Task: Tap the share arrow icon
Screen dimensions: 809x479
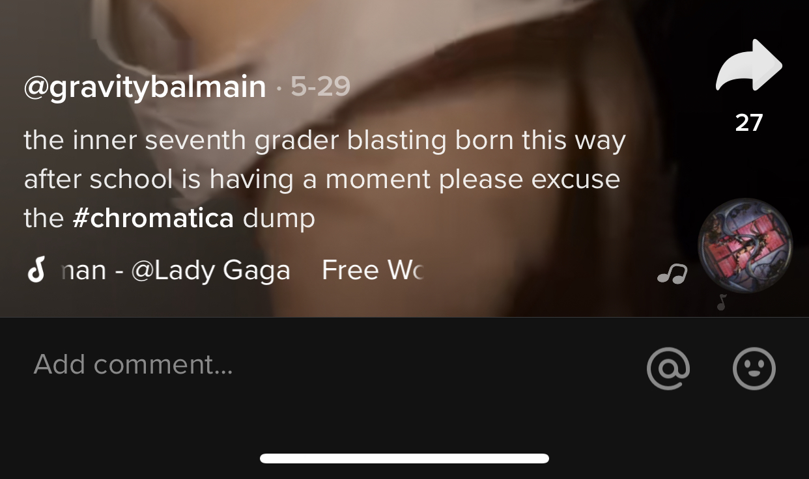Action: tap(749, 65)
